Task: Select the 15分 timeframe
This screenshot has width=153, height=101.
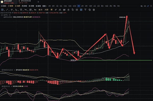Action: point(70,6)
